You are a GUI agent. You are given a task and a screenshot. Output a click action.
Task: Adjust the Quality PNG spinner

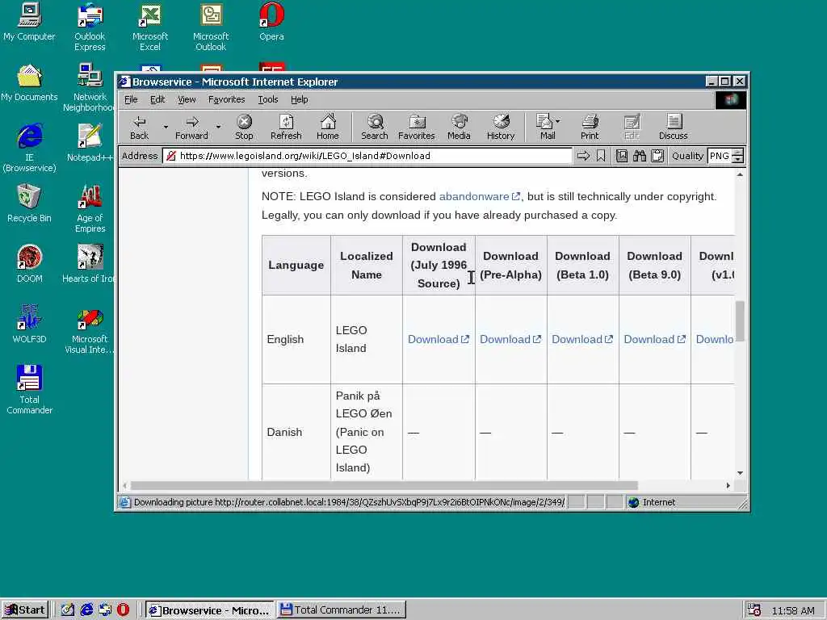coord(738,156)
